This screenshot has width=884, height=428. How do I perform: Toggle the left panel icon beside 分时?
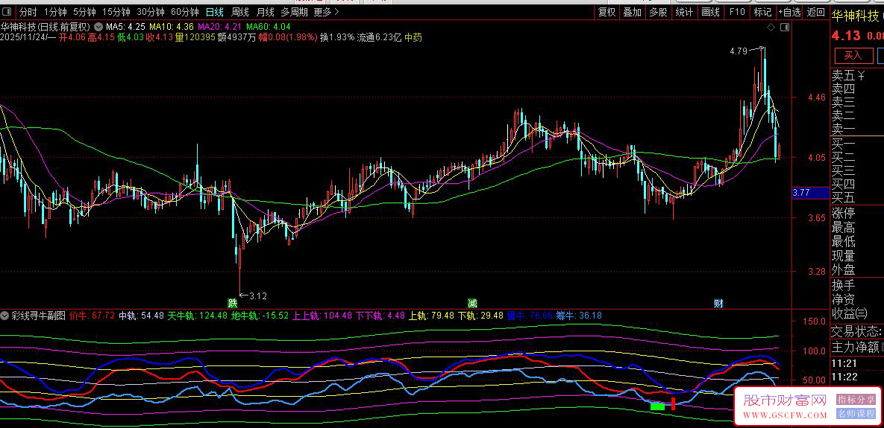(7, 12)
